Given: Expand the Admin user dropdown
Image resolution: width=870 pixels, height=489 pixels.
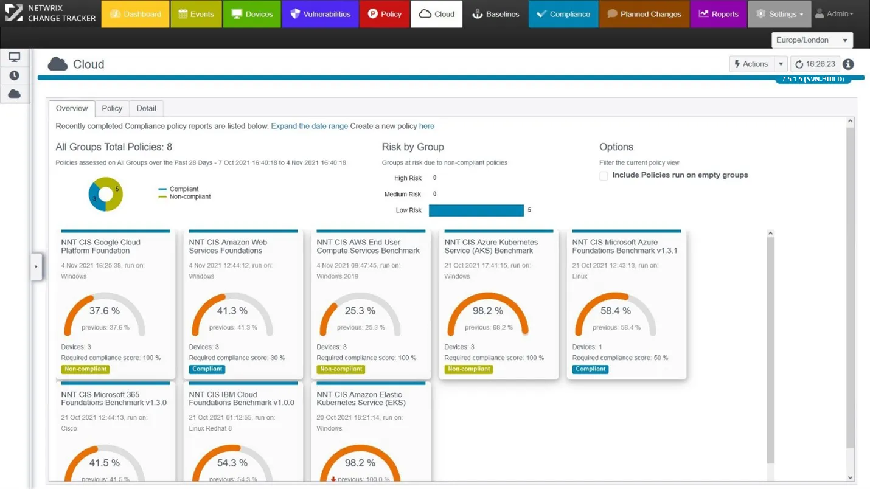Looking at the screenshot, I should 834,13.
